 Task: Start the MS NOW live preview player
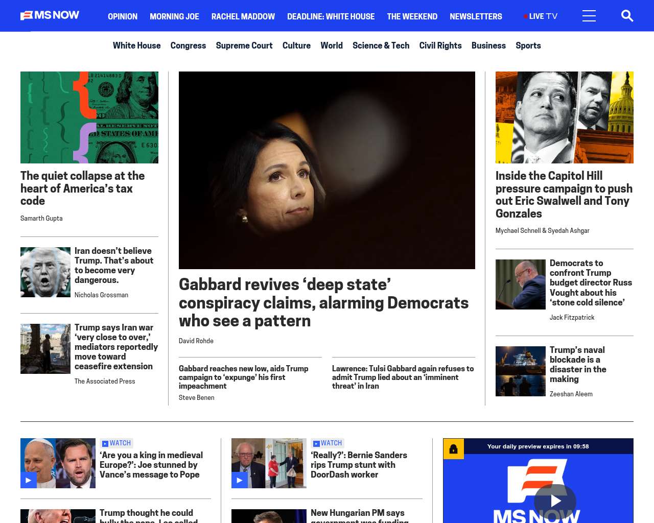pos(555,501)
